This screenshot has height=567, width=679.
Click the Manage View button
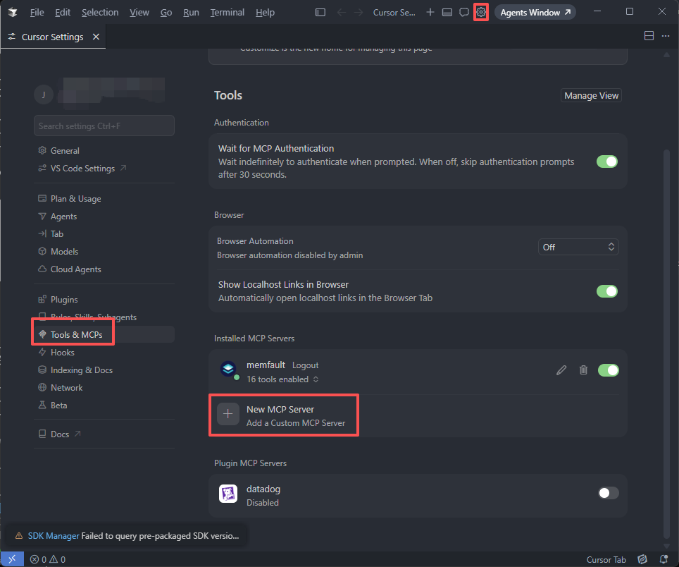pos(591,95)
